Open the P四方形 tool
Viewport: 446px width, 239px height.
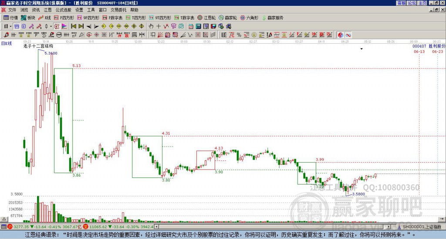pyautogui.click(x=64, y=17)
